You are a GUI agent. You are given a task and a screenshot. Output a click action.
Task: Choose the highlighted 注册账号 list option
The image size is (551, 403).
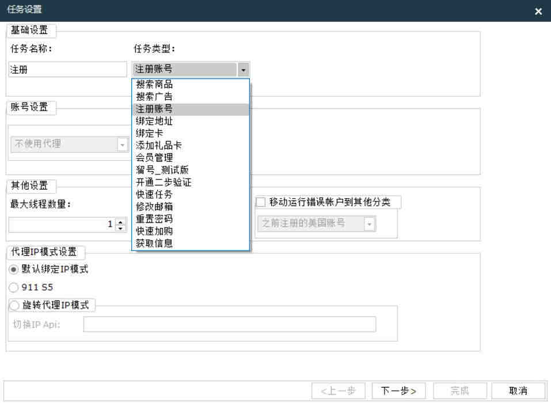click(x=190, y=109)
